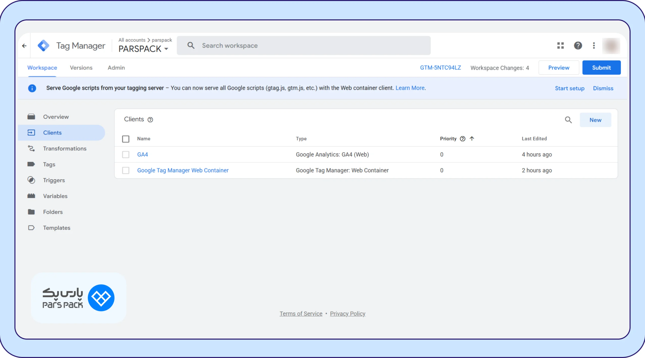
Task: Open the GA4 client link
Action: click(x=143, y=155)
